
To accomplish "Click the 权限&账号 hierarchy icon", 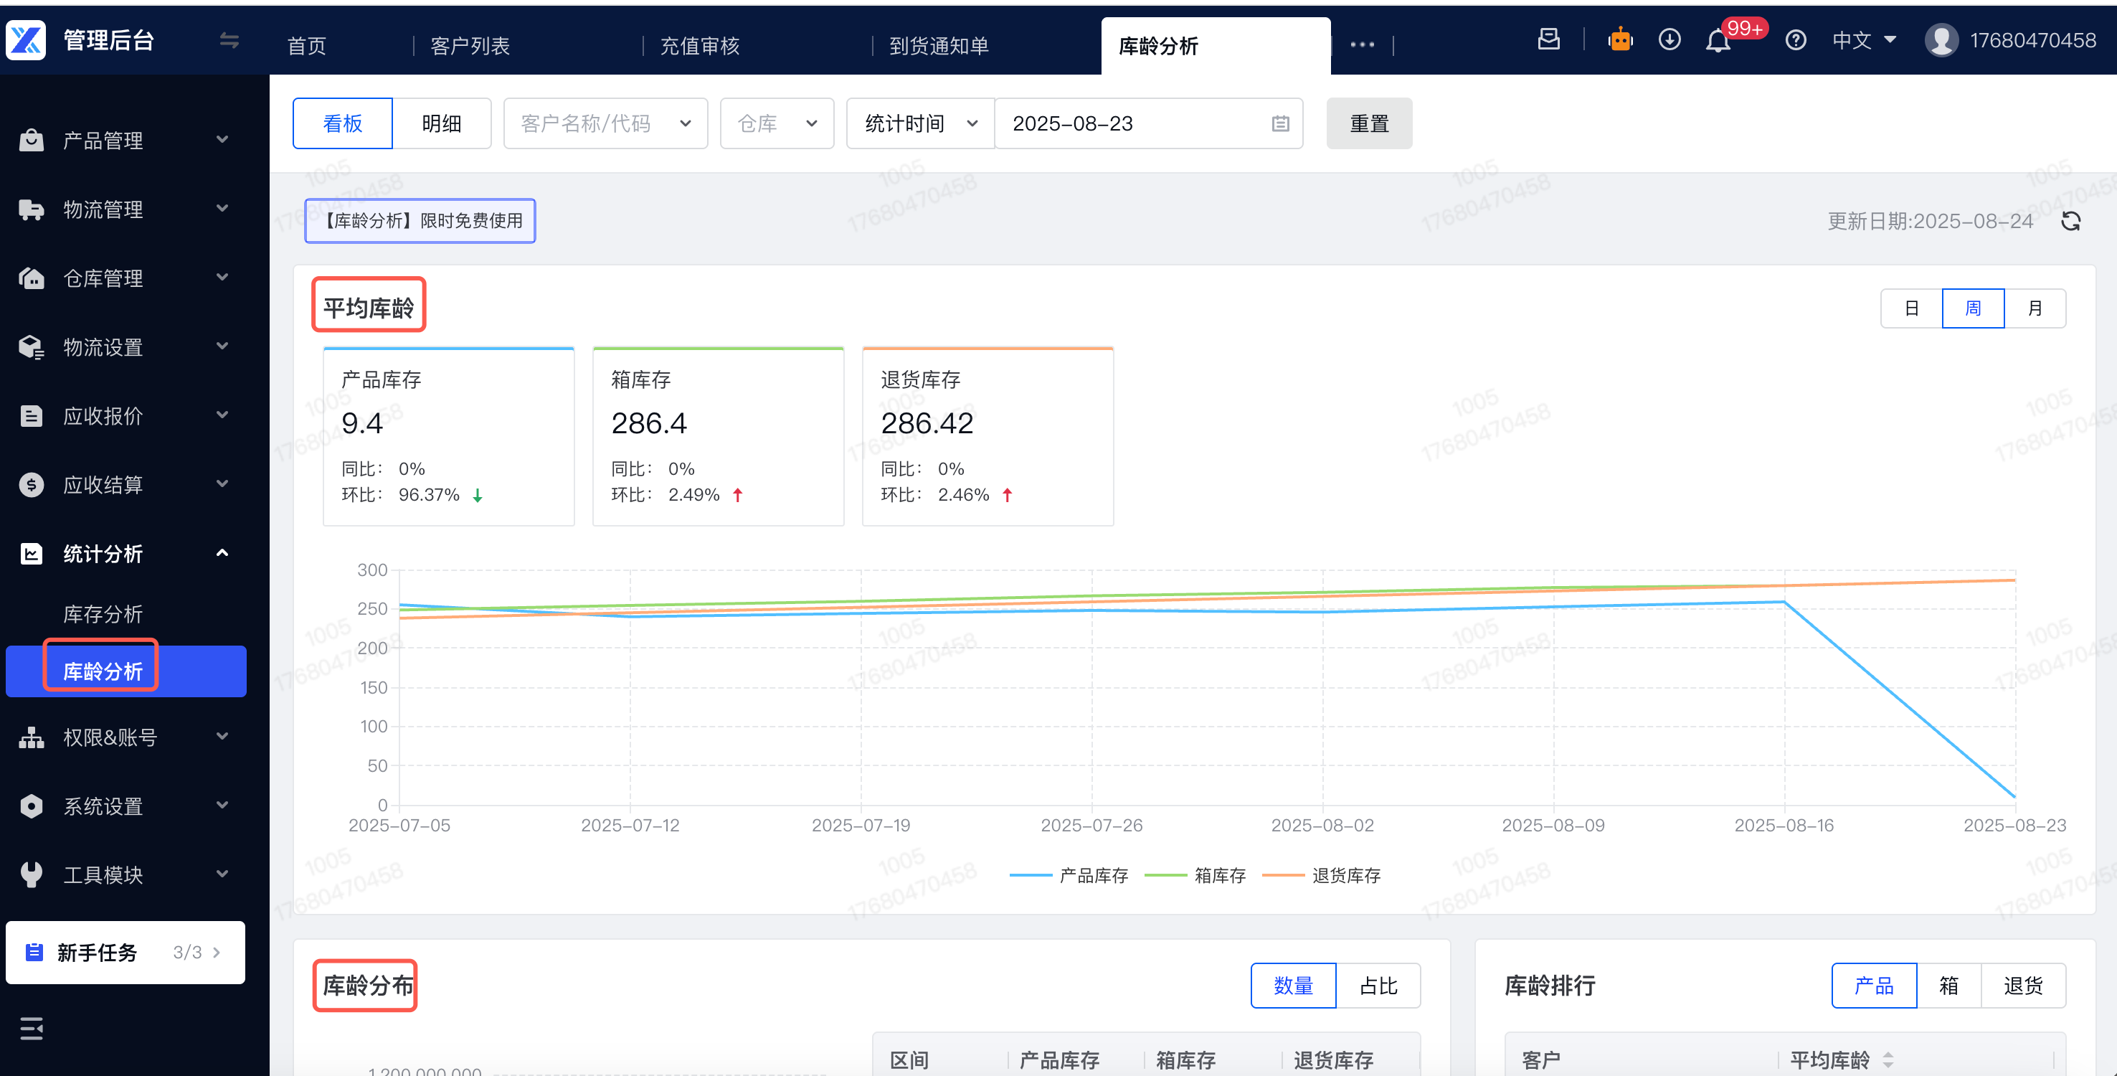I will click(32, 738).
